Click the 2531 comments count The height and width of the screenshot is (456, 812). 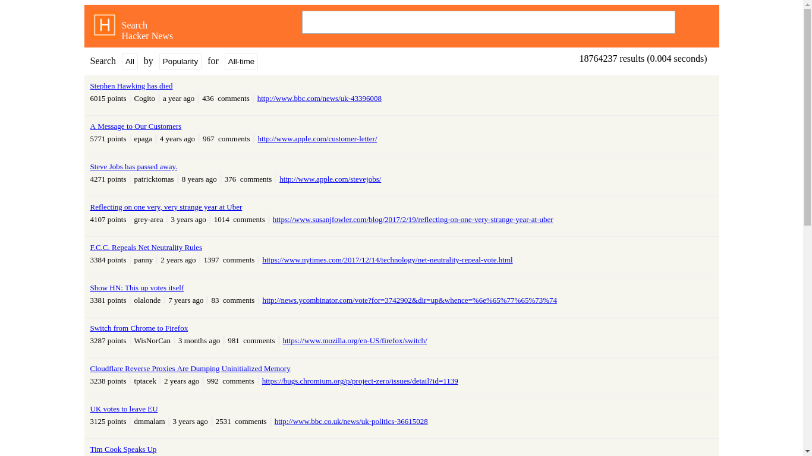pyautogui.click(x=241, y=422)
